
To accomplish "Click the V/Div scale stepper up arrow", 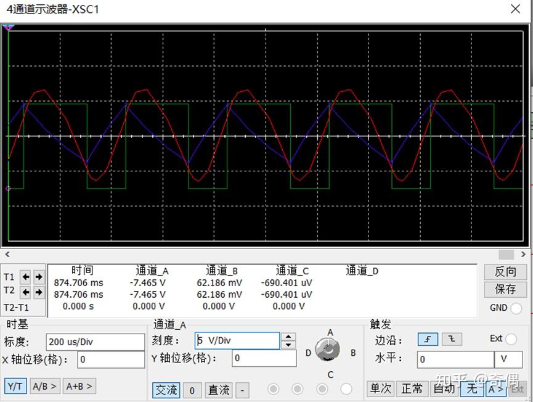I will coord(287,337).
